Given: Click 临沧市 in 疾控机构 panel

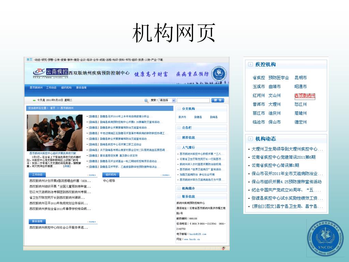Looking at the screenshot, I should point(259,122).
